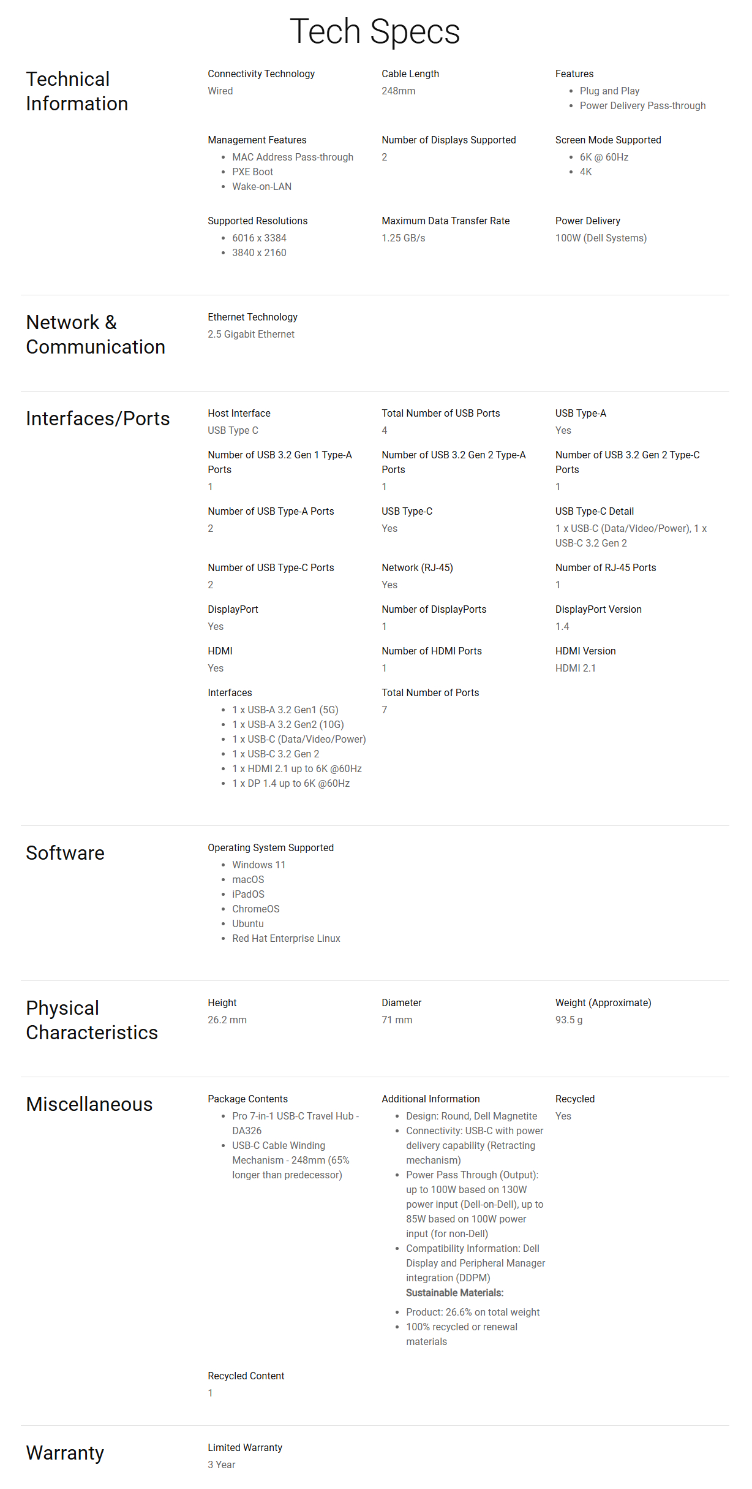Click the Total Number of Ports label
752x1489 pixels.
[x=430, y=692]
